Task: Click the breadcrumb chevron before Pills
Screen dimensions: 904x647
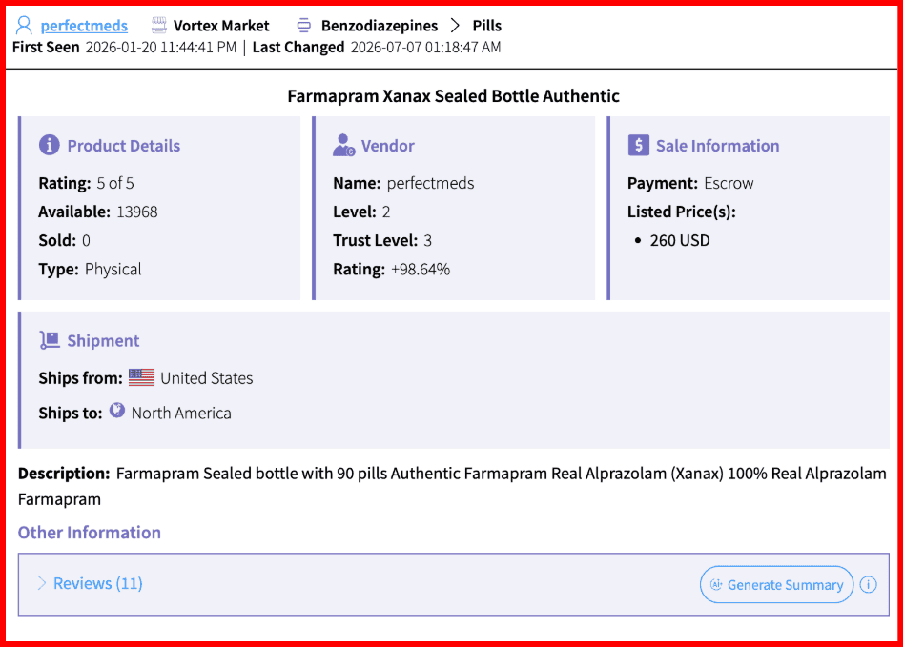Action: point(456,26)
